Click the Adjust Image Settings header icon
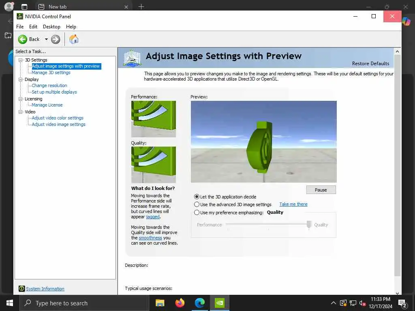The image size is (415, 311). tap(132, 58)
